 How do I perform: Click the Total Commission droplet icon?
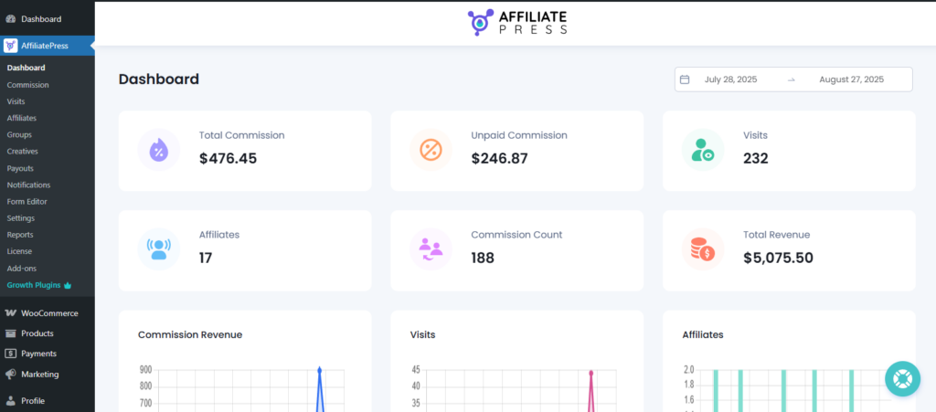158,151
